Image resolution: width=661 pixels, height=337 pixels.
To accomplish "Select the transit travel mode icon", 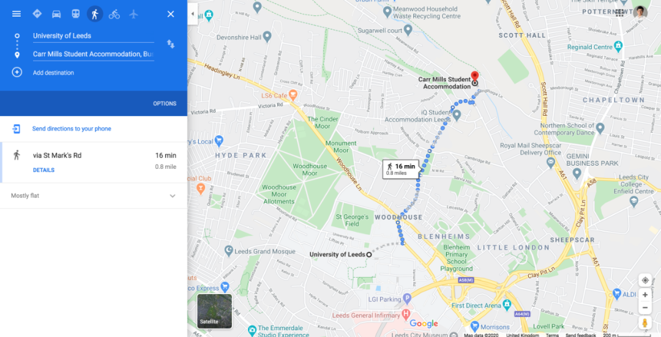I will click(75, 14).
